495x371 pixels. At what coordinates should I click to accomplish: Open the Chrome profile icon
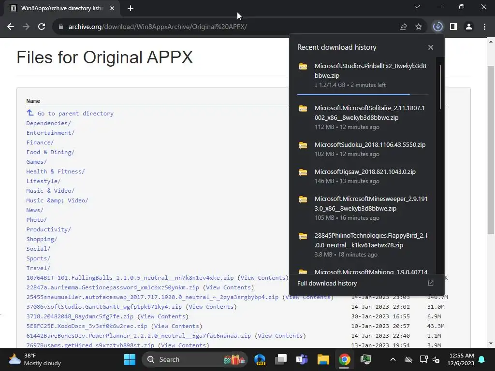pos(469,27)
